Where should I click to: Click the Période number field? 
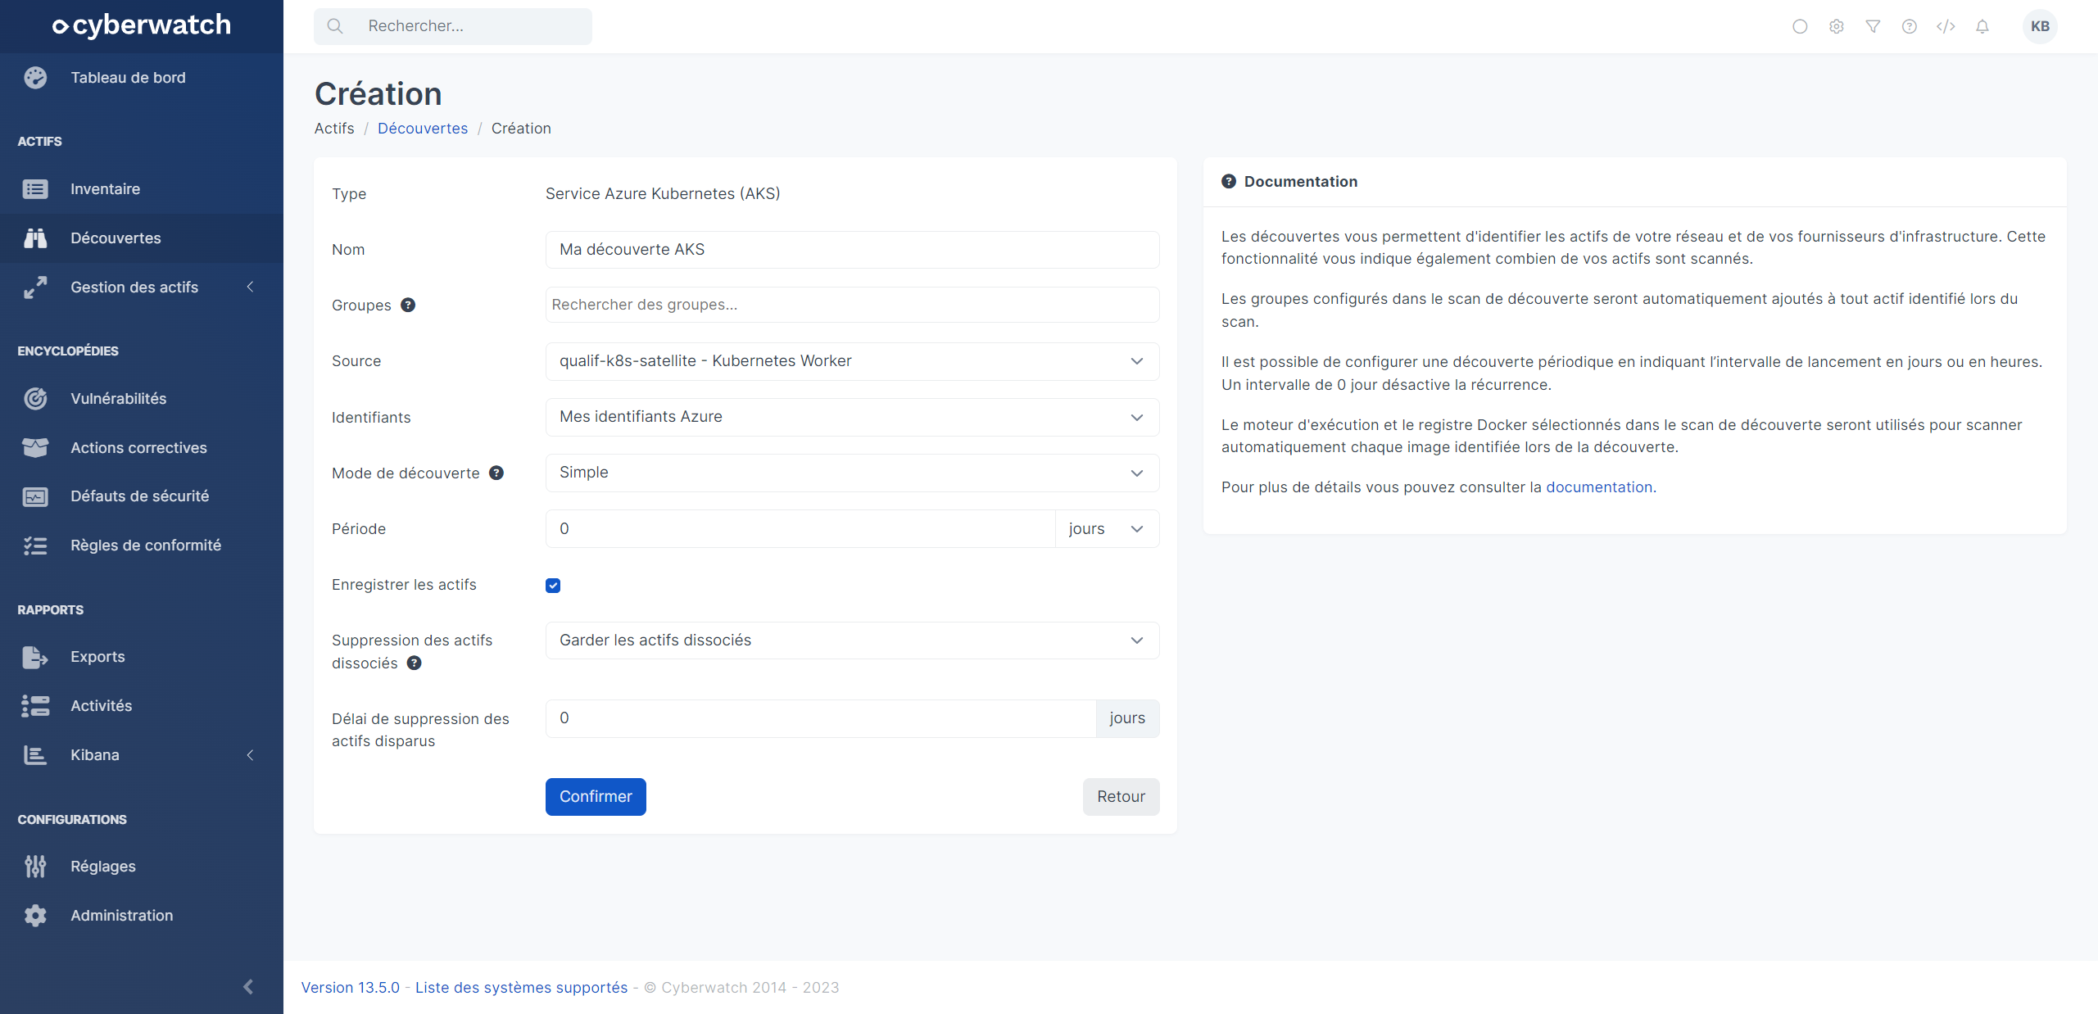click(x=800, y=528)
